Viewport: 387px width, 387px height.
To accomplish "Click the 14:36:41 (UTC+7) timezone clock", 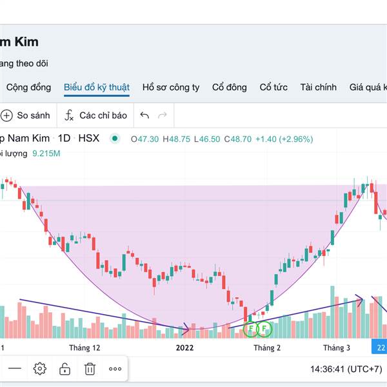I will point(346,369).
